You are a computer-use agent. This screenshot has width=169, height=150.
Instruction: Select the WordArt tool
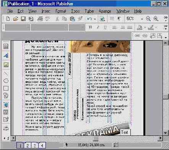pos(6,56)
